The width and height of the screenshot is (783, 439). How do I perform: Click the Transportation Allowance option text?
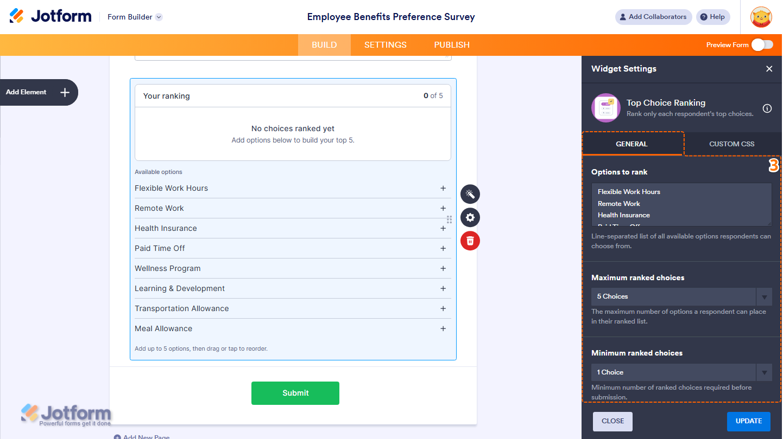(182, 308)
